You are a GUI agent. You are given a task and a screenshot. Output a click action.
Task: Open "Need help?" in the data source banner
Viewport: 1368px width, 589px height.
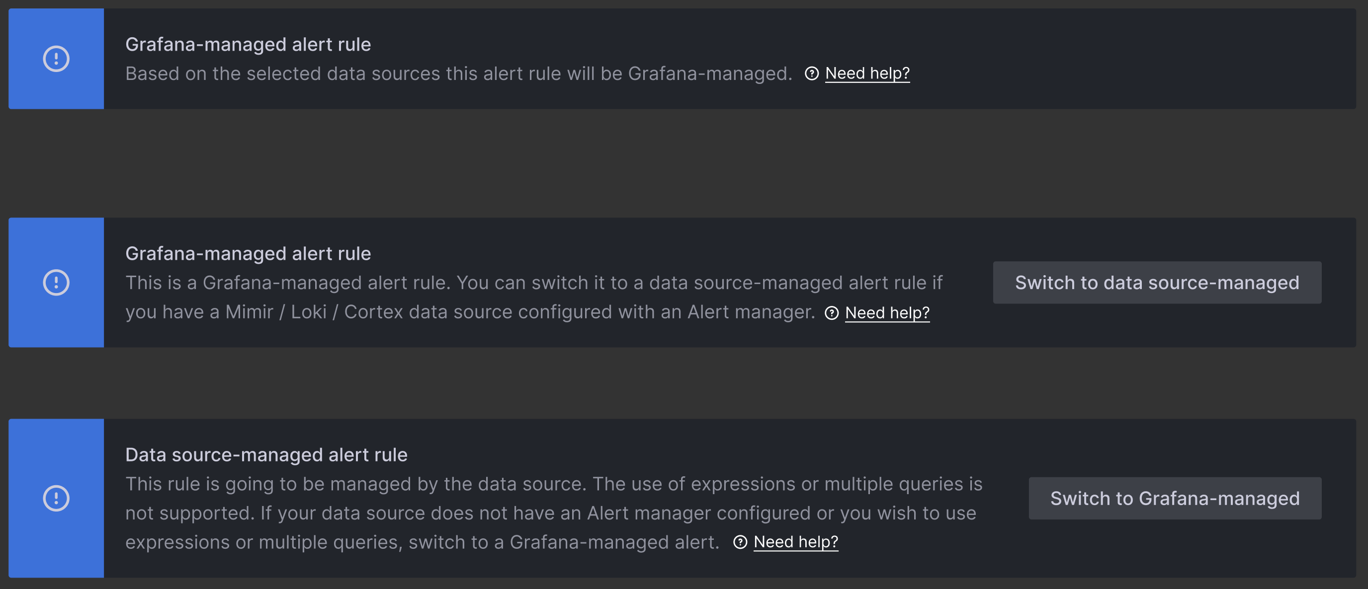(796, 542)
